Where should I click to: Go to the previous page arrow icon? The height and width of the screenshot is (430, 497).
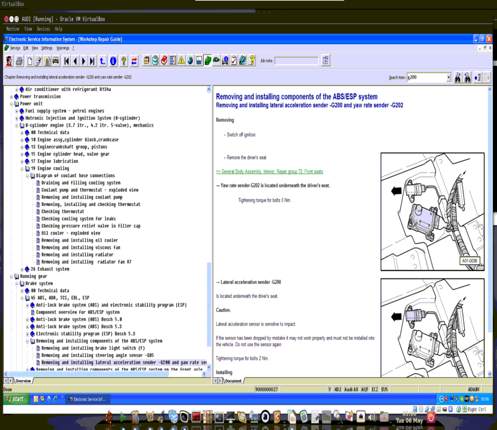pos(75,61)
